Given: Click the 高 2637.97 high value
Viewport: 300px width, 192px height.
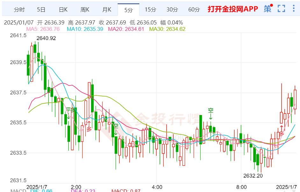Looking at the screenshot, I should click(82, 23).
